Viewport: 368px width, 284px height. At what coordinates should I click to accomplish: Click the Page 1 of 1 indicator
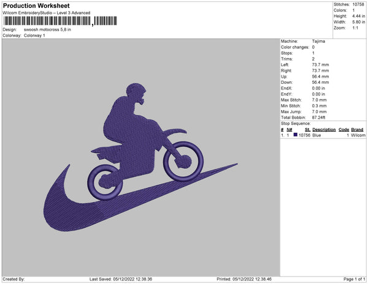click(x=355, y=279)
